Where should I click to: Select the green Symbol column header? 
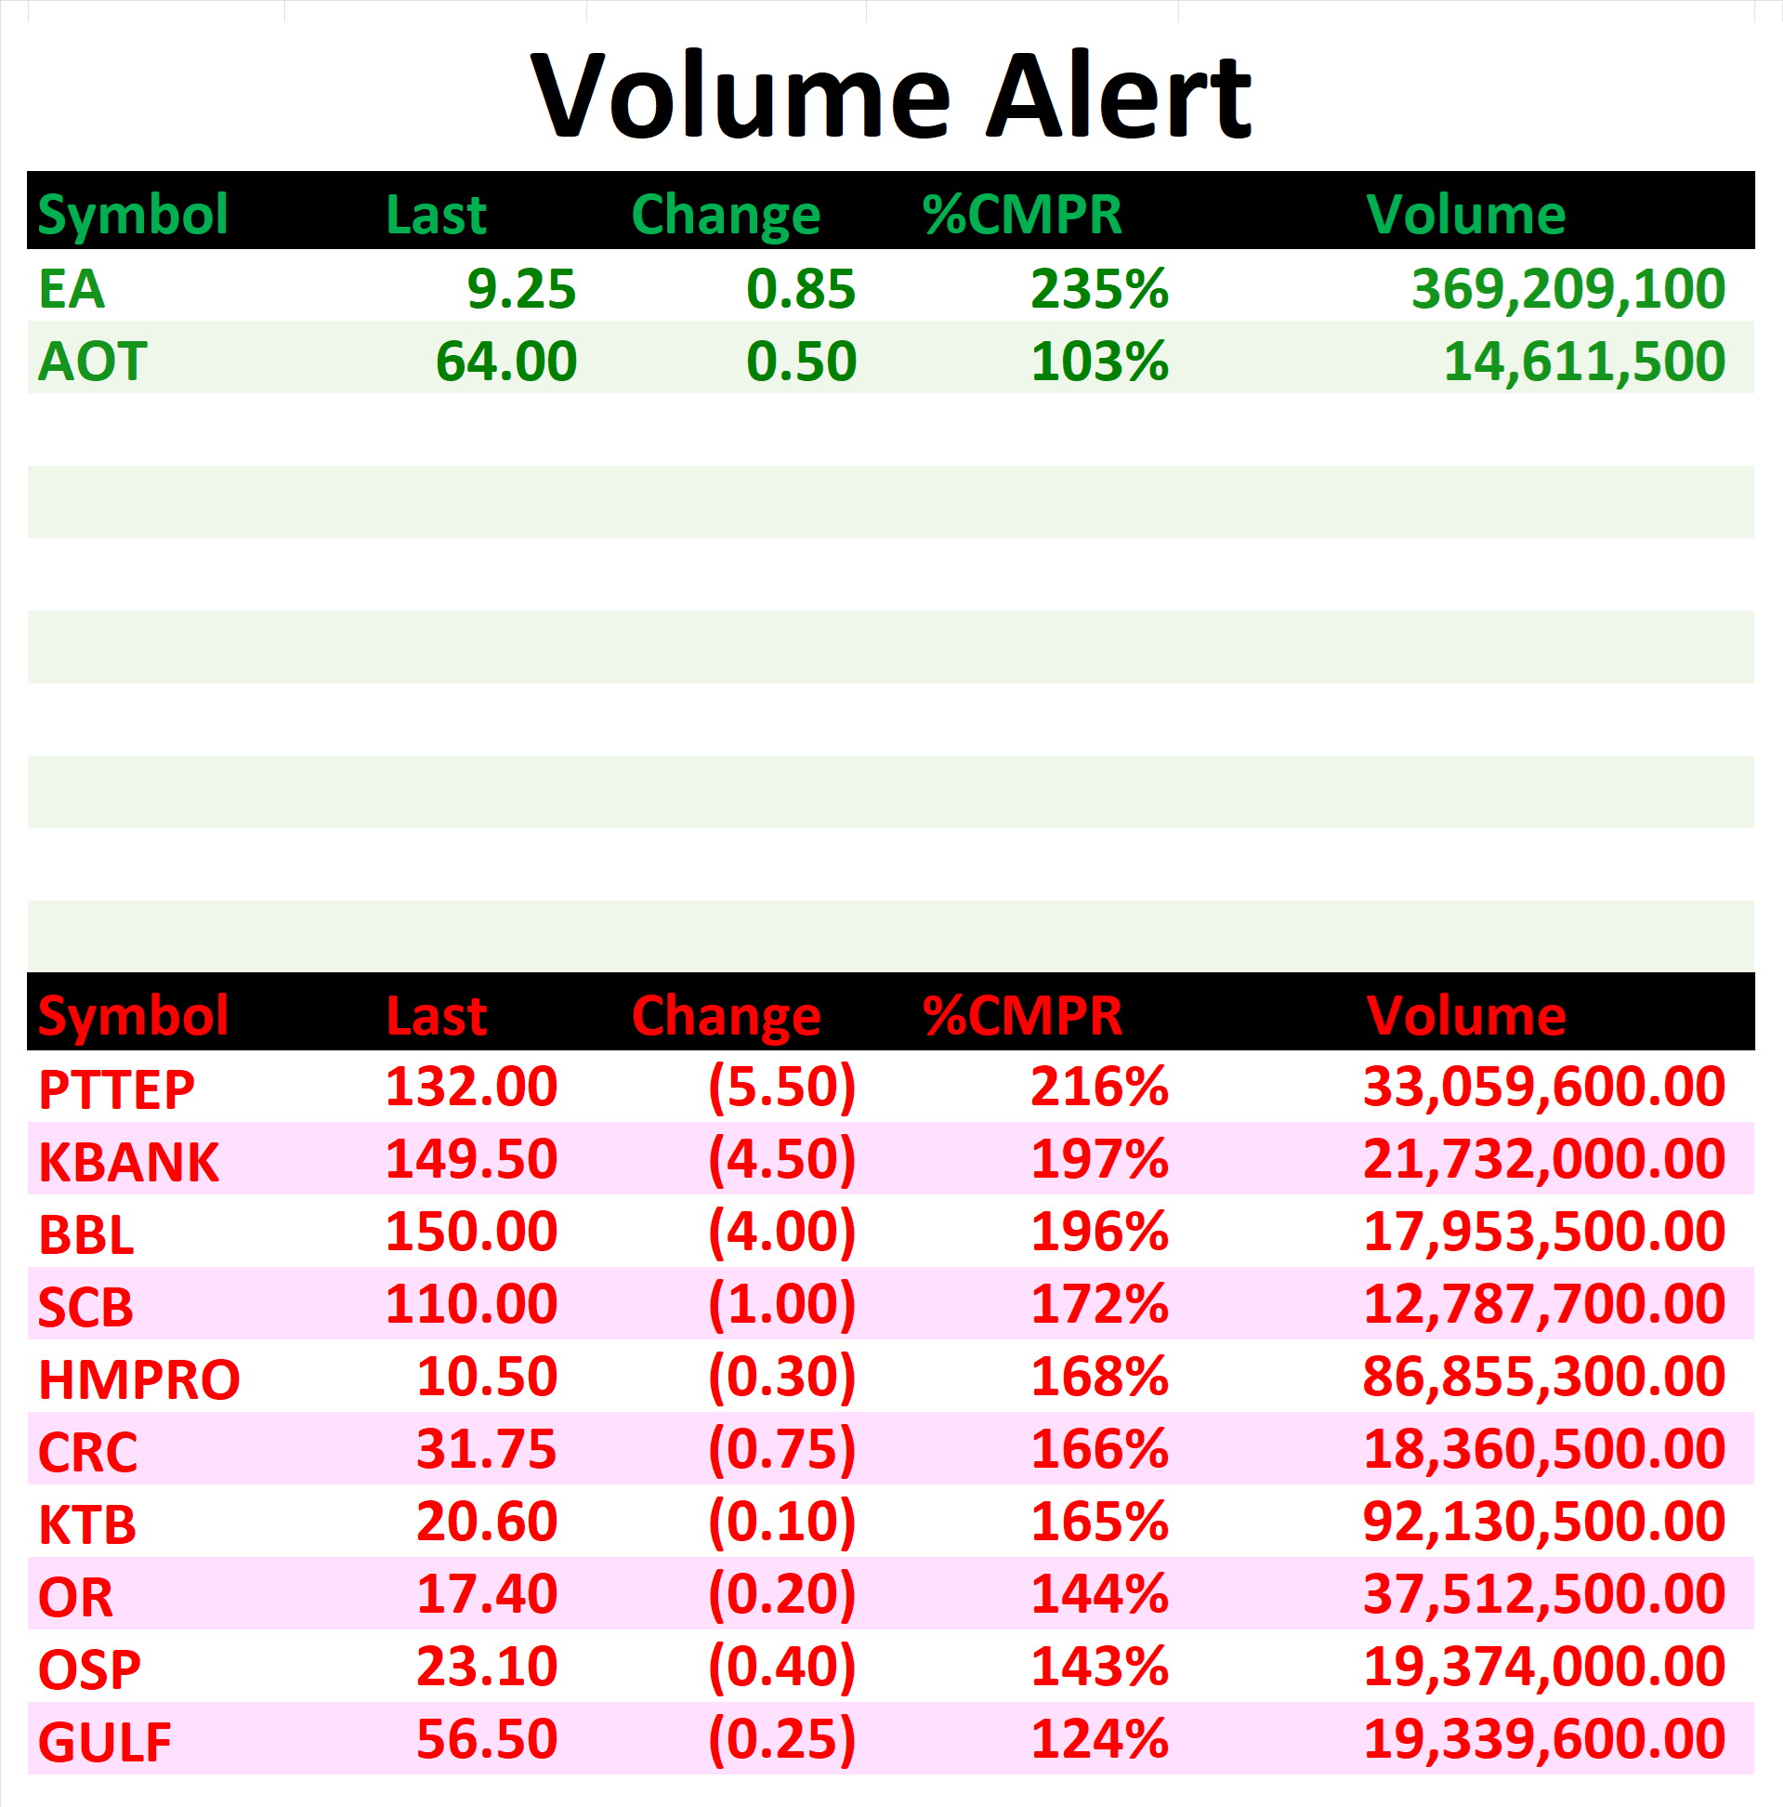coord(133,214)
